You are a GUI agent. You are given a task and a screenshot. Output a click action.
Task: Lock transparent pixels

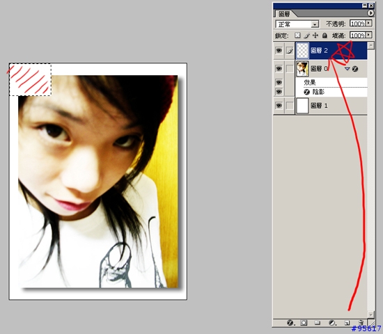(297, 35)
